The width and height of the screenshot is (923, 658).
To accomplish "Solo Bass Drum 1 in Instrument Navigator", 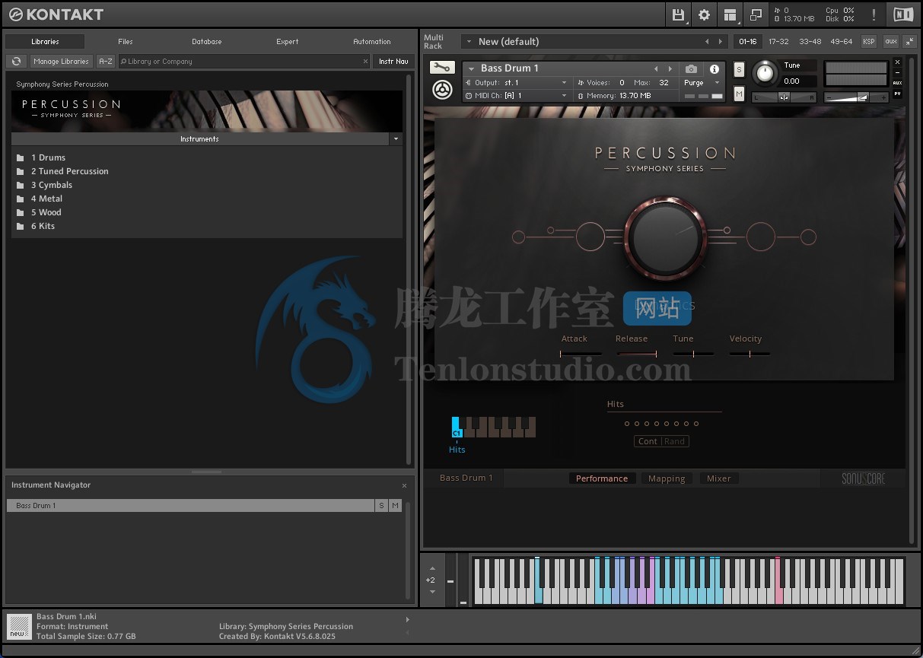I will coord(381,506).
